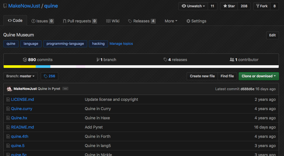284x156 pixels.
Task: Open the 256 tags button
Action: tap(49, 76)
